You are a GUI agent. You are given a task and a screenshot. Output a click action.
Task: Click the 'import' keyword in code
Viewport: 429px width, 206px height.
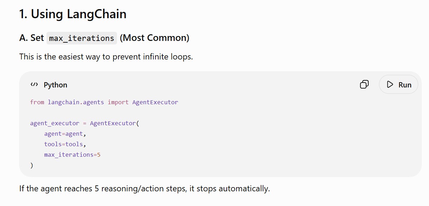(118, 102)
